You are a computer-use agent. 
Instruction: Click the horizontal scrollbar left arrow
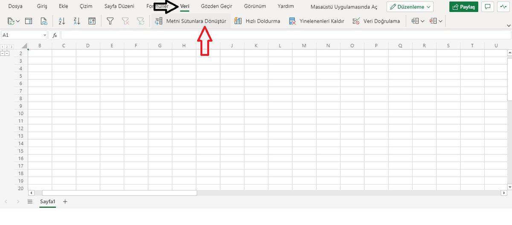click(x=31, y=193)
